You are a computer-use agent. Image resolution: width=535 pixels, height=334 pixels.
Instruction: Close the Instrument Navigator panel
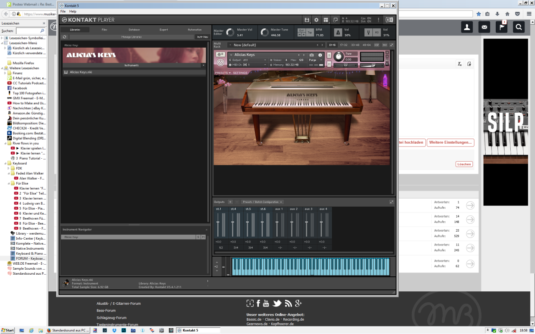(206, 230)
